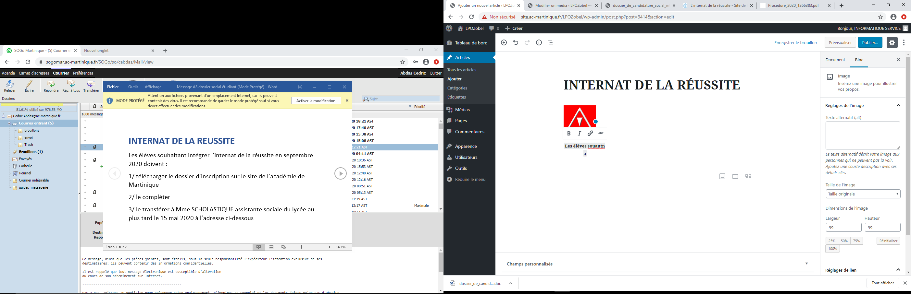
Task: Insert a link in the caption
Action: click(x=590, y=134)
